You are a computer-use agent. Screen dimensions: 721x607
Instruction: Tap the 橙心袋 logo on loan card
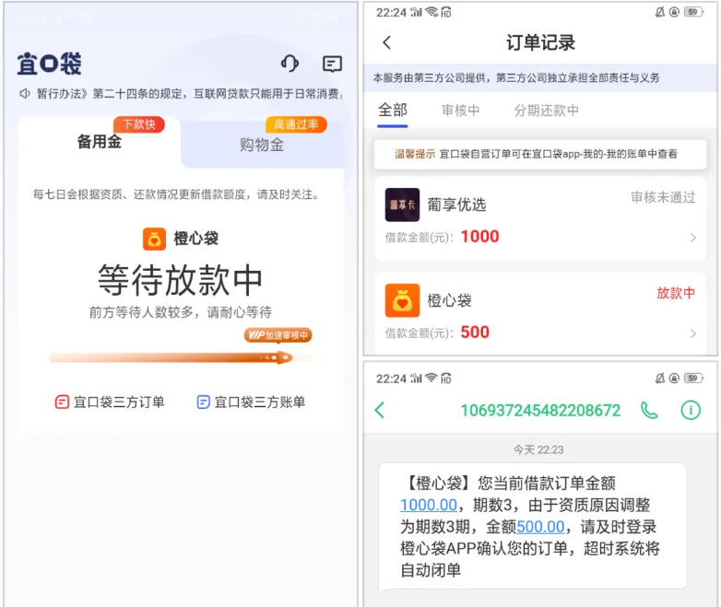[x=155, y=239]
